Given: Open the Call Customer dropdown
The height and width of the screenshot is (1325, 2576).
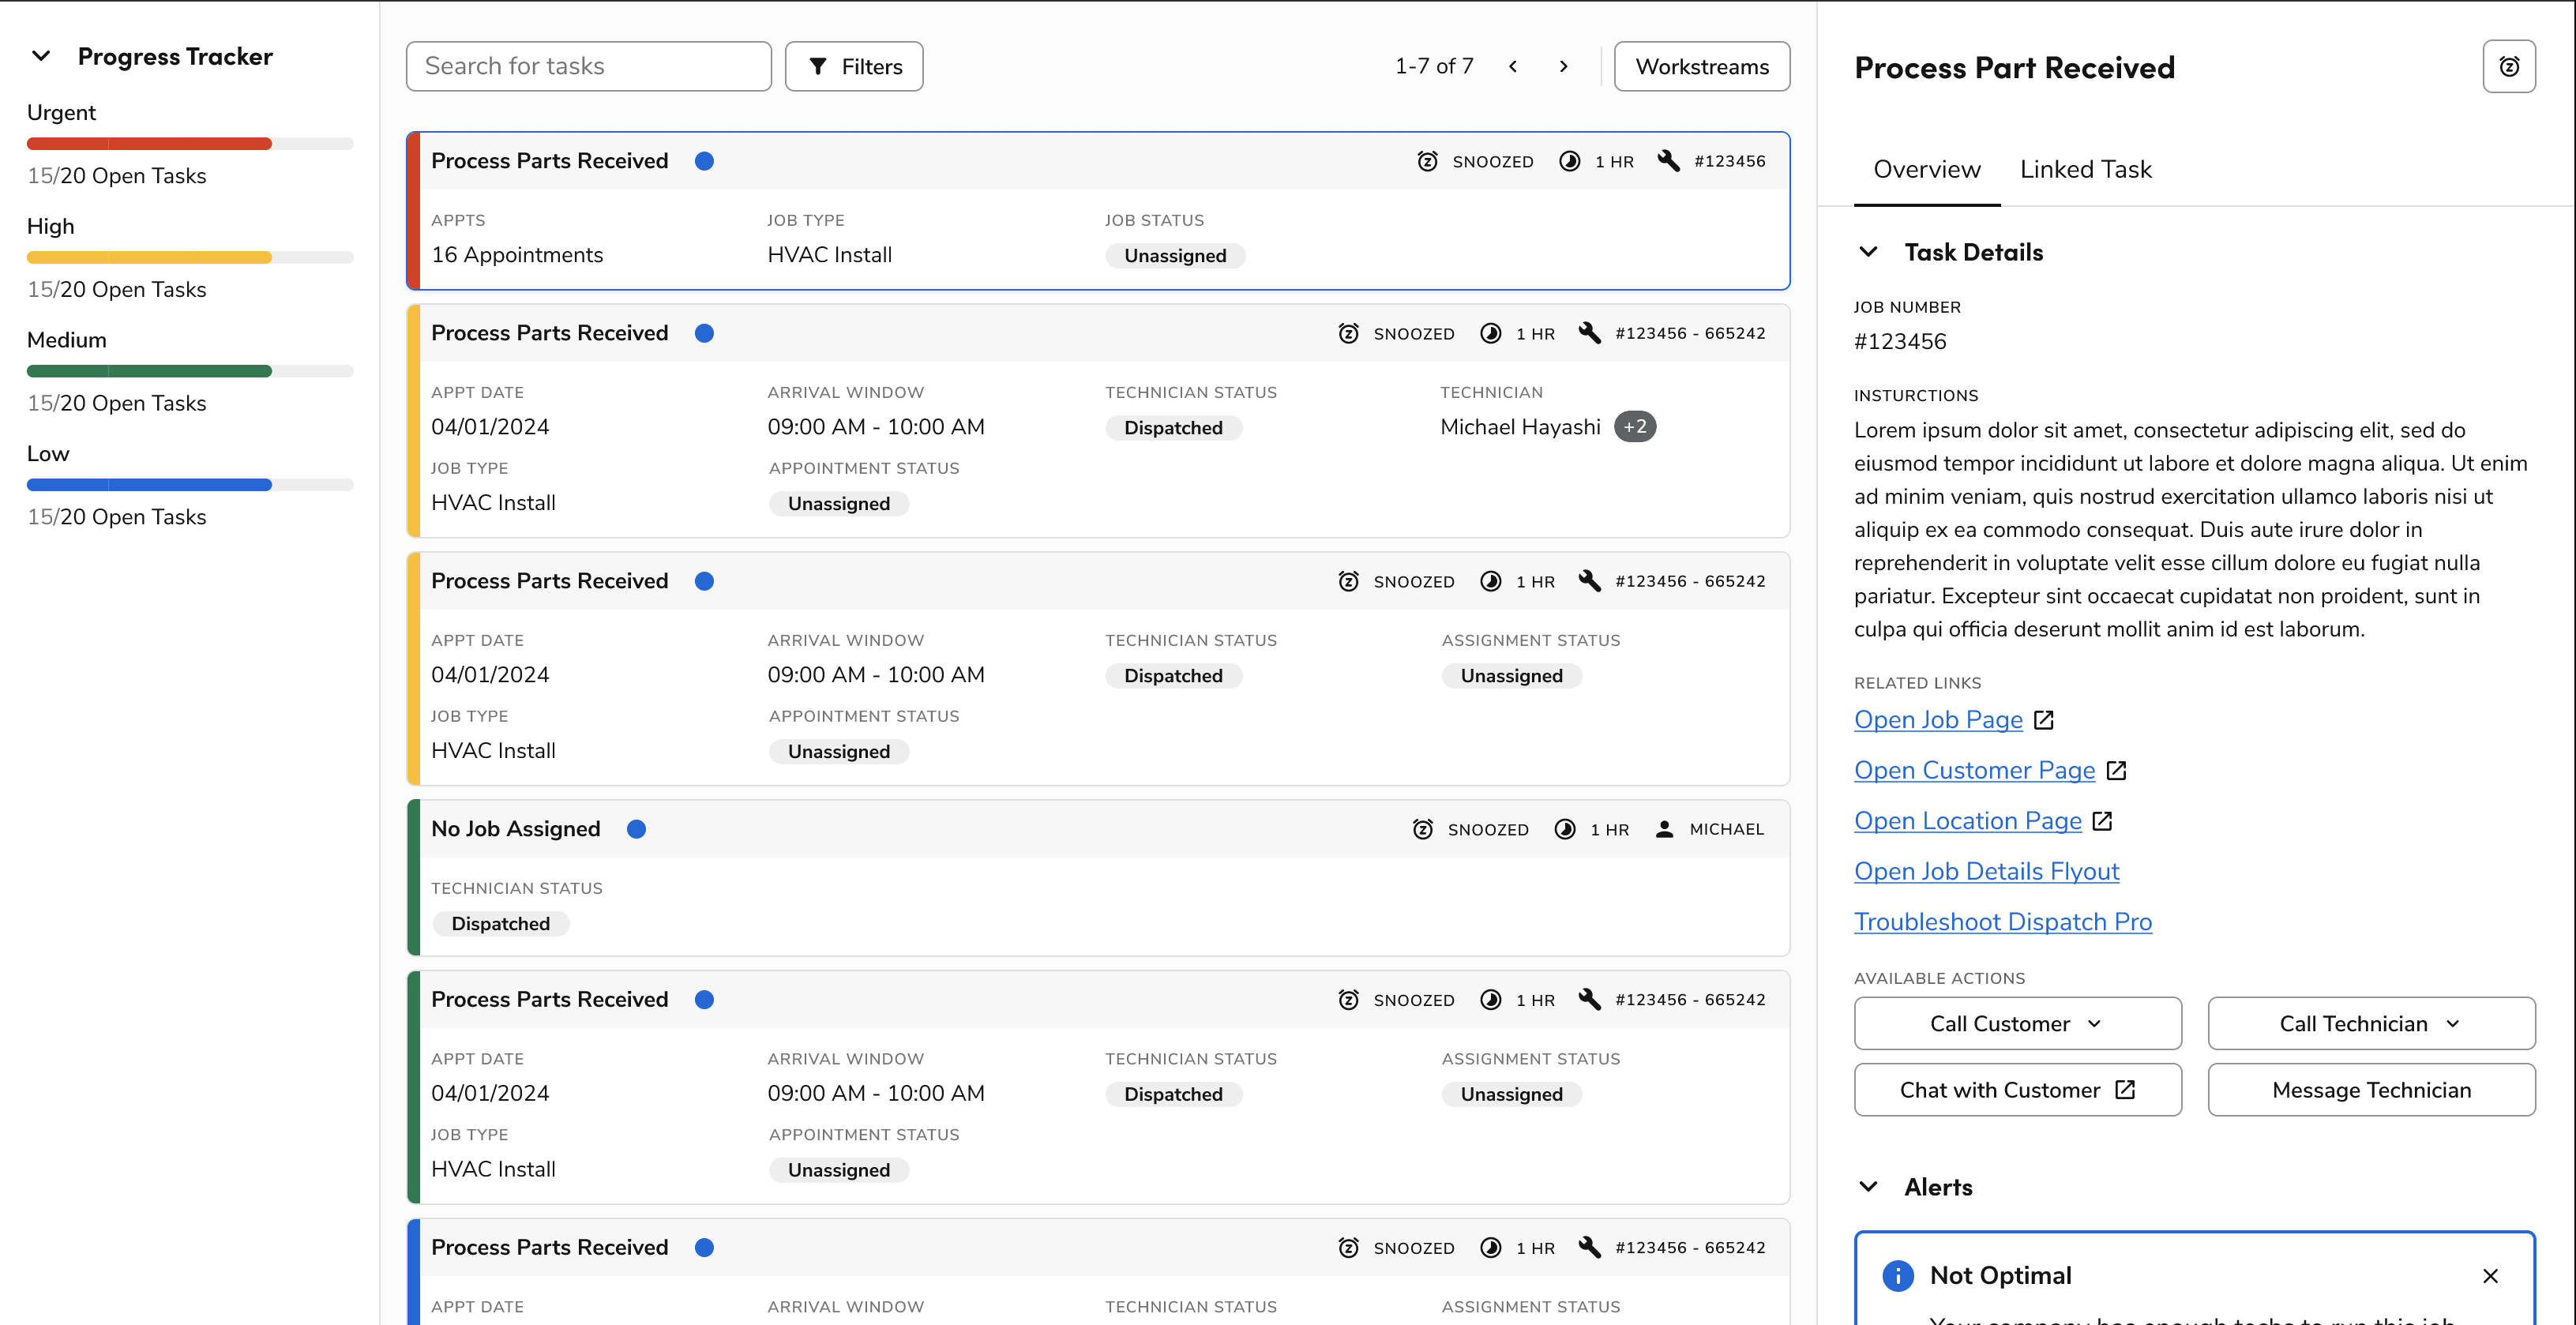Looking at the screenshot, I should pos(2017,1023).
